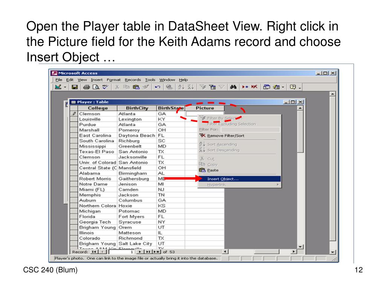This screenshot has width=386, height=289.
Task: Click the Louisville row selector
Action: [x=74, y=119]
